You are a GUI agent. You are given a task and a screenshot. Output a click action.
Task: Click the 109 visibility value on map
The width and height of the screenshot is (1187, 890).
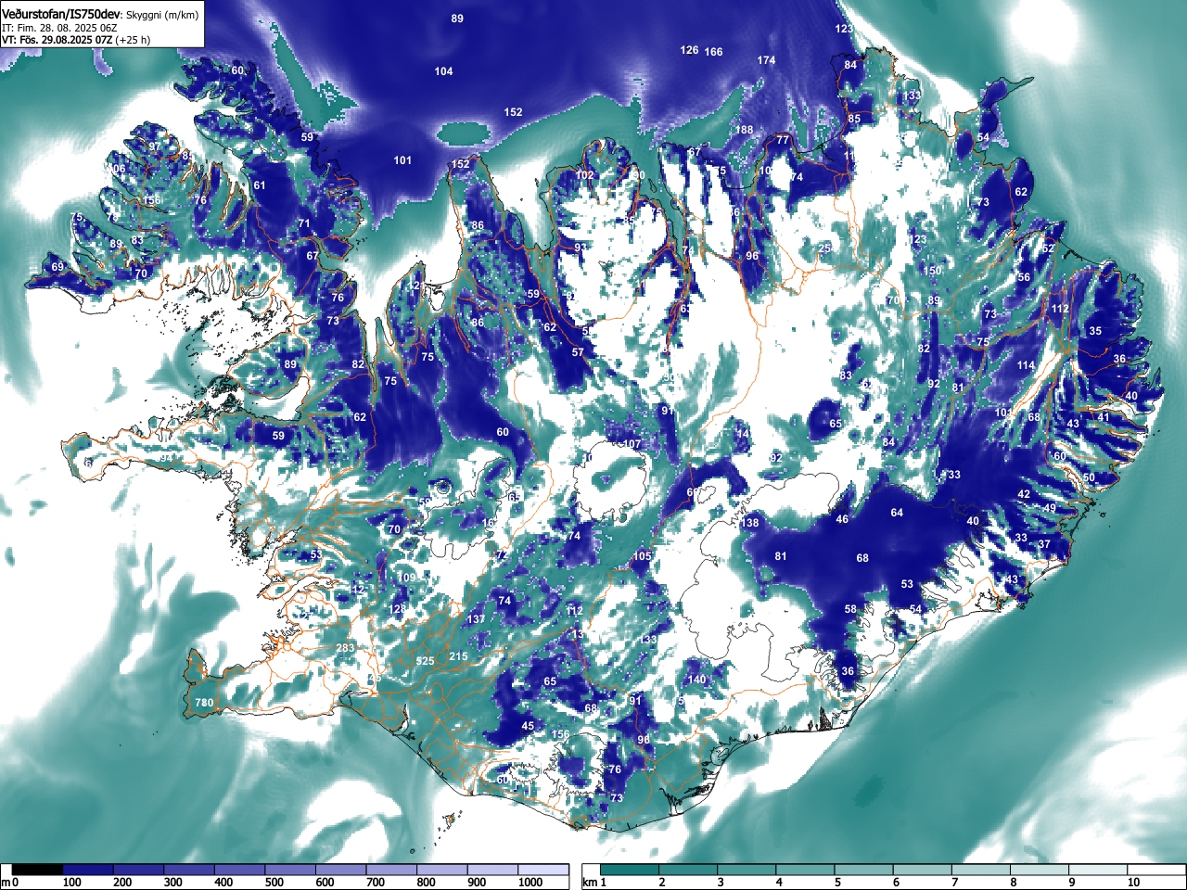pyautogui.click(x=406, y=578)
